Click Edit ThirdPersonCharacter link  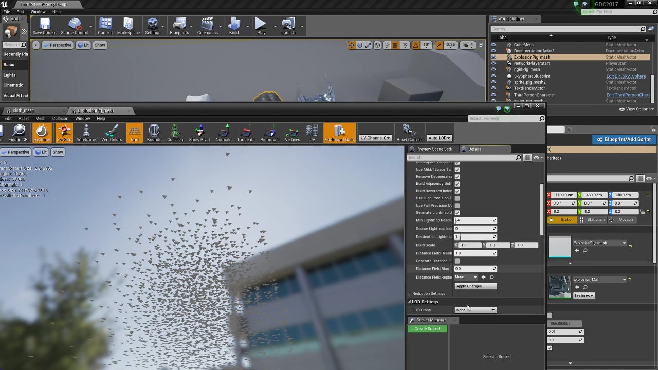628,95
